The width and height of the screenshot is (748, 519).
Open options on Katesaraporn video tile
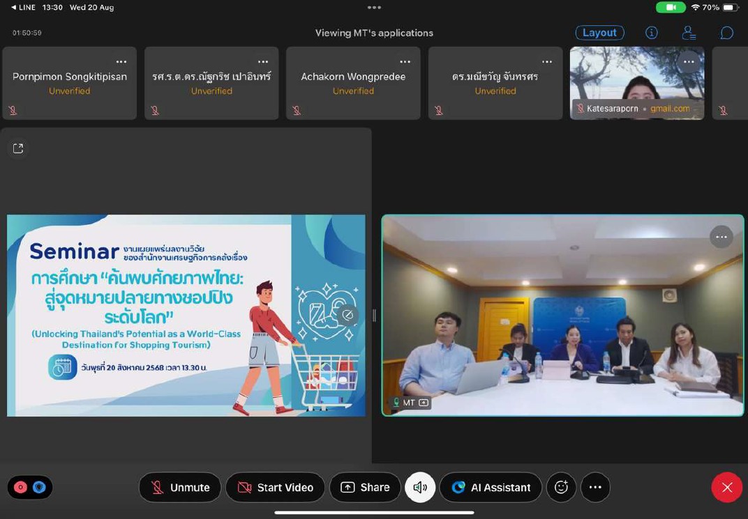(x=689, y=61)
